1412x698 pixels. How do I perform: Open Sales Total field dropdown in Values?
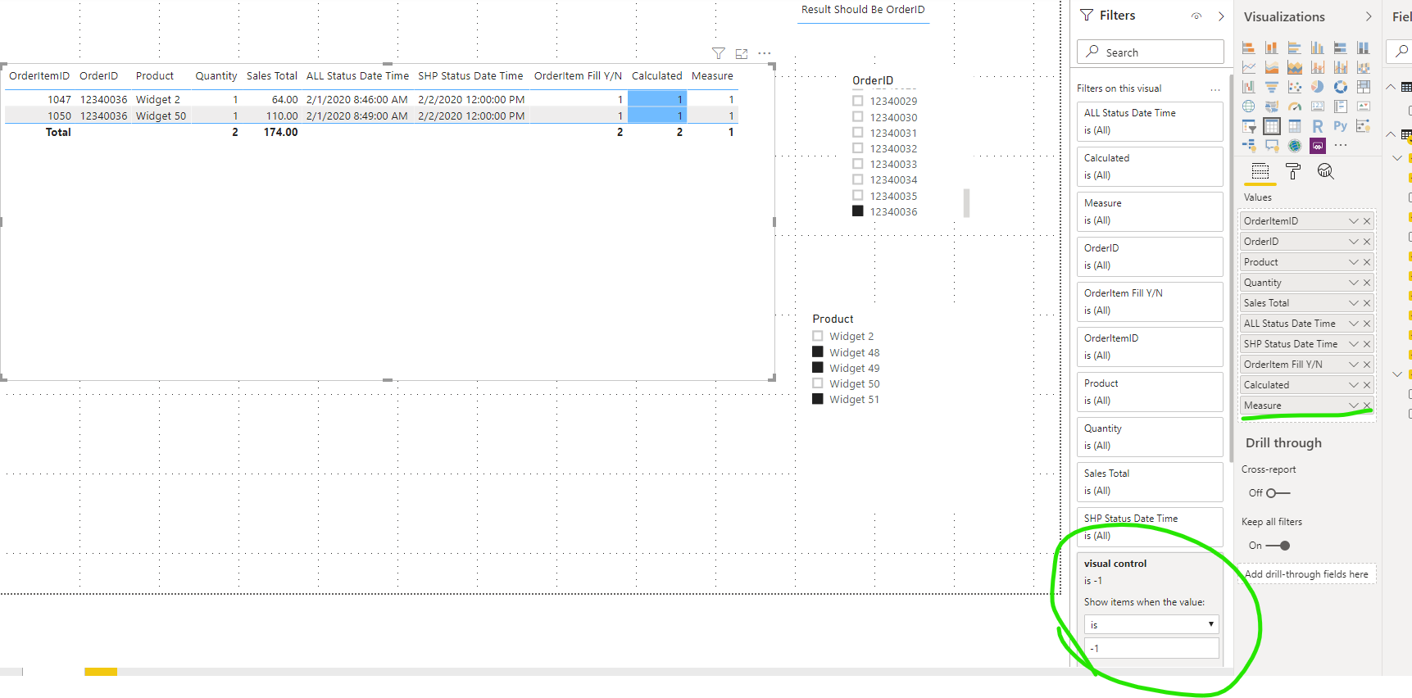coord(1354,303)
